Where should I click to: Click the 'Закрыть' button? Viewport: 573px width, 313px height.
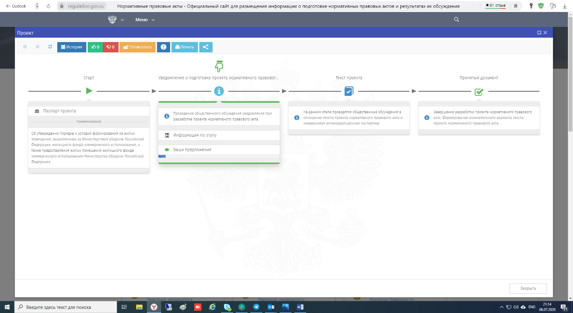(528, 288)
